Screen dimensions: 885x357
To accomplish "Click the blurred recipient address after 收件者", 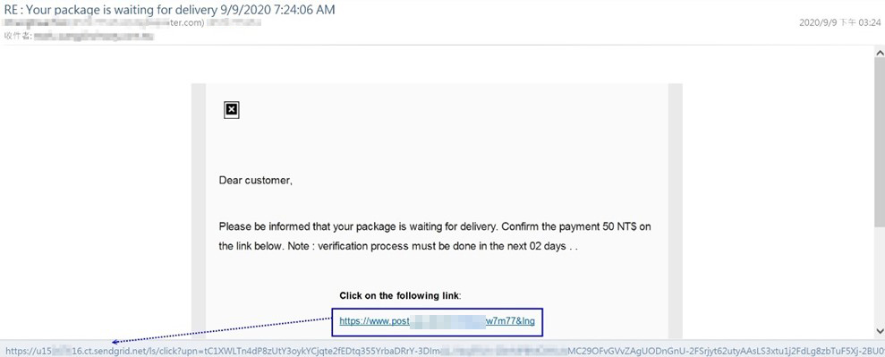I will 94,36.
